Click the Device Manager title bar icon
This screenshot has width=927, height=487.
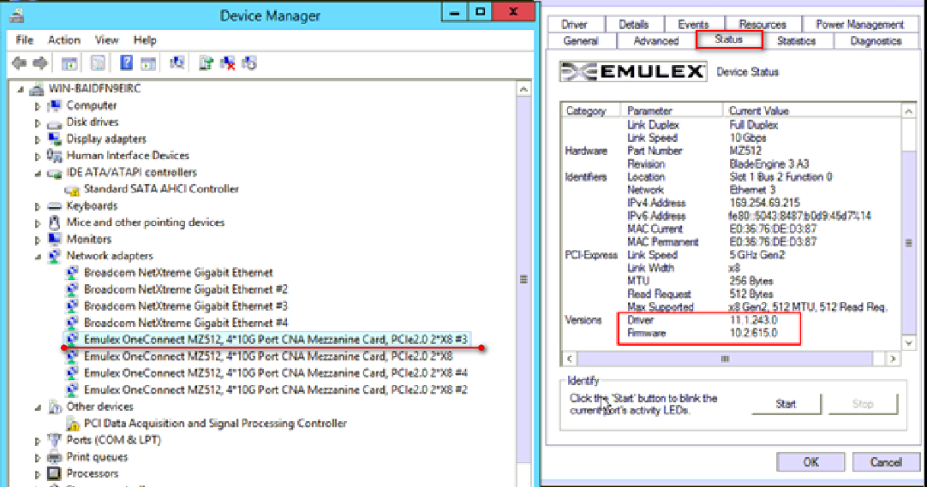pos(16,15)
